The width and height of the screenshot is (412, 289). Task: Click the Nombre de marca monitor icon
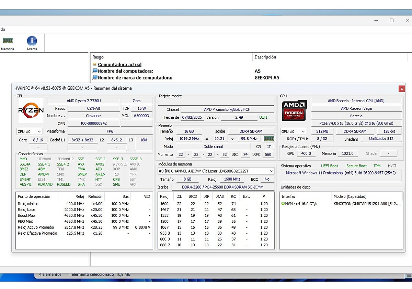pos(95,77)
